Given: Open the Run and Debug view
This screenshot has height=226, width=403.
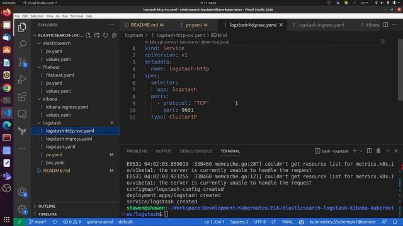Looking at the screenshot, I should 22,80.
